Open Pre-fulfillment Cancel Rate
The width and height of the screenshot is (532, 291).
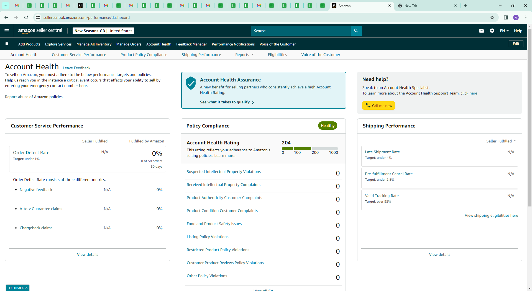(x=389, y=174)
